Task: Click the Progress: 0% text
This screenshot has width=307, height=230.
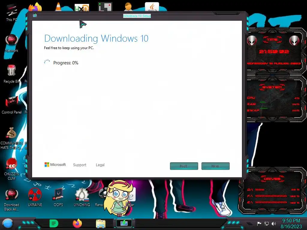Action: [x=66, y=63]
